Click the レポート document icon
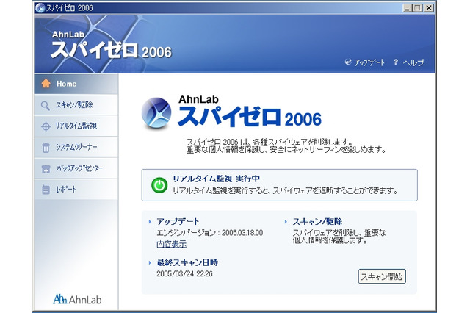 tap(46, 190)
